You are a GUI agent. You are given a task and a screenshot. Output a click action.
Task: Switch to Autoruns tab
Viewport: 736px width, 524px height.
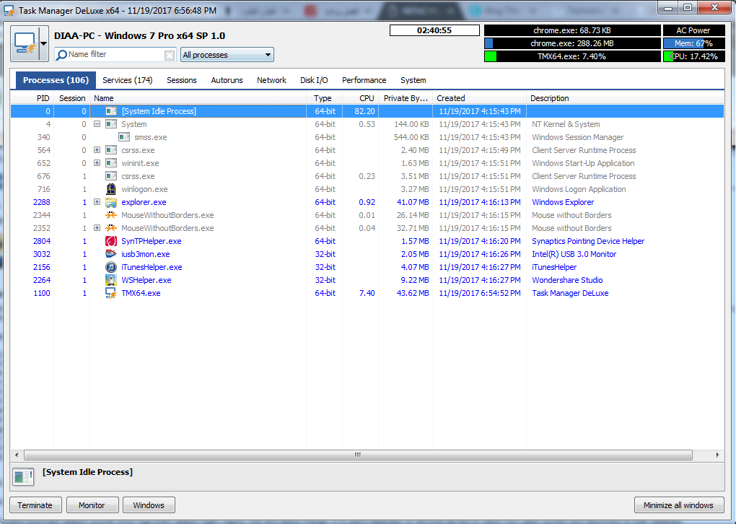(x=227, y=80)
